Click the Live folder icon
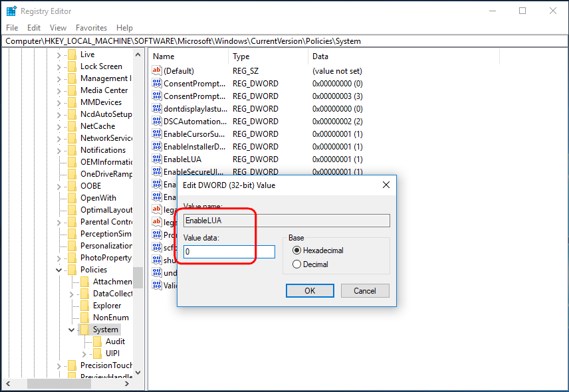569x392 pixels. point(72,54)
